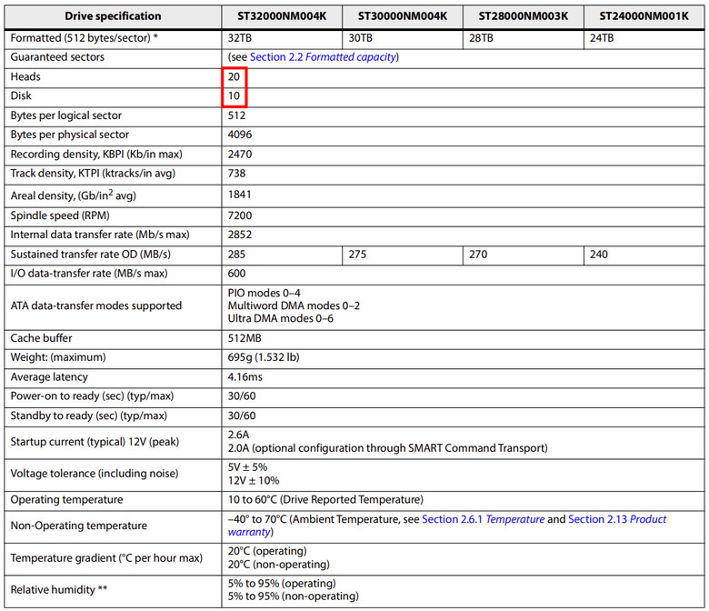
Task: Click the cache buffer value 512MB
Action: 245,338
